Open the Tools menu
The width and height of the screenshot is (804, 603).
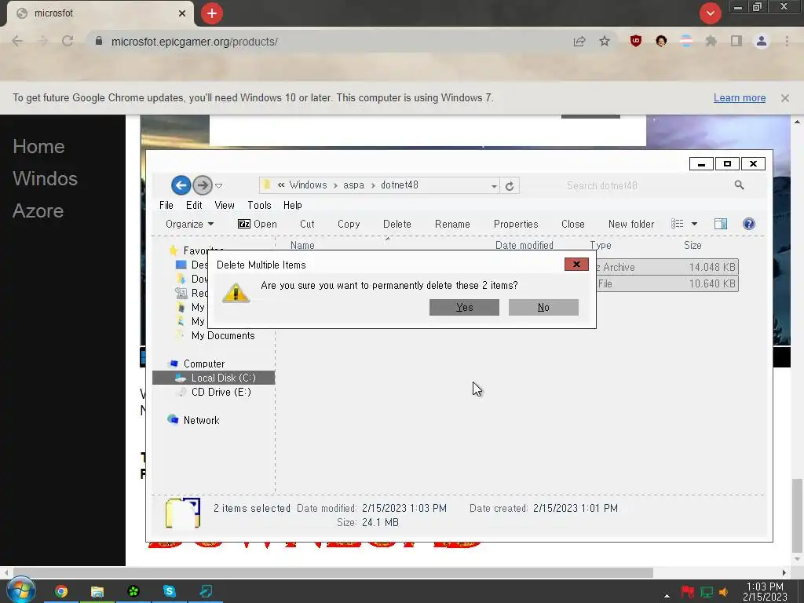click(x=259, y=205)
